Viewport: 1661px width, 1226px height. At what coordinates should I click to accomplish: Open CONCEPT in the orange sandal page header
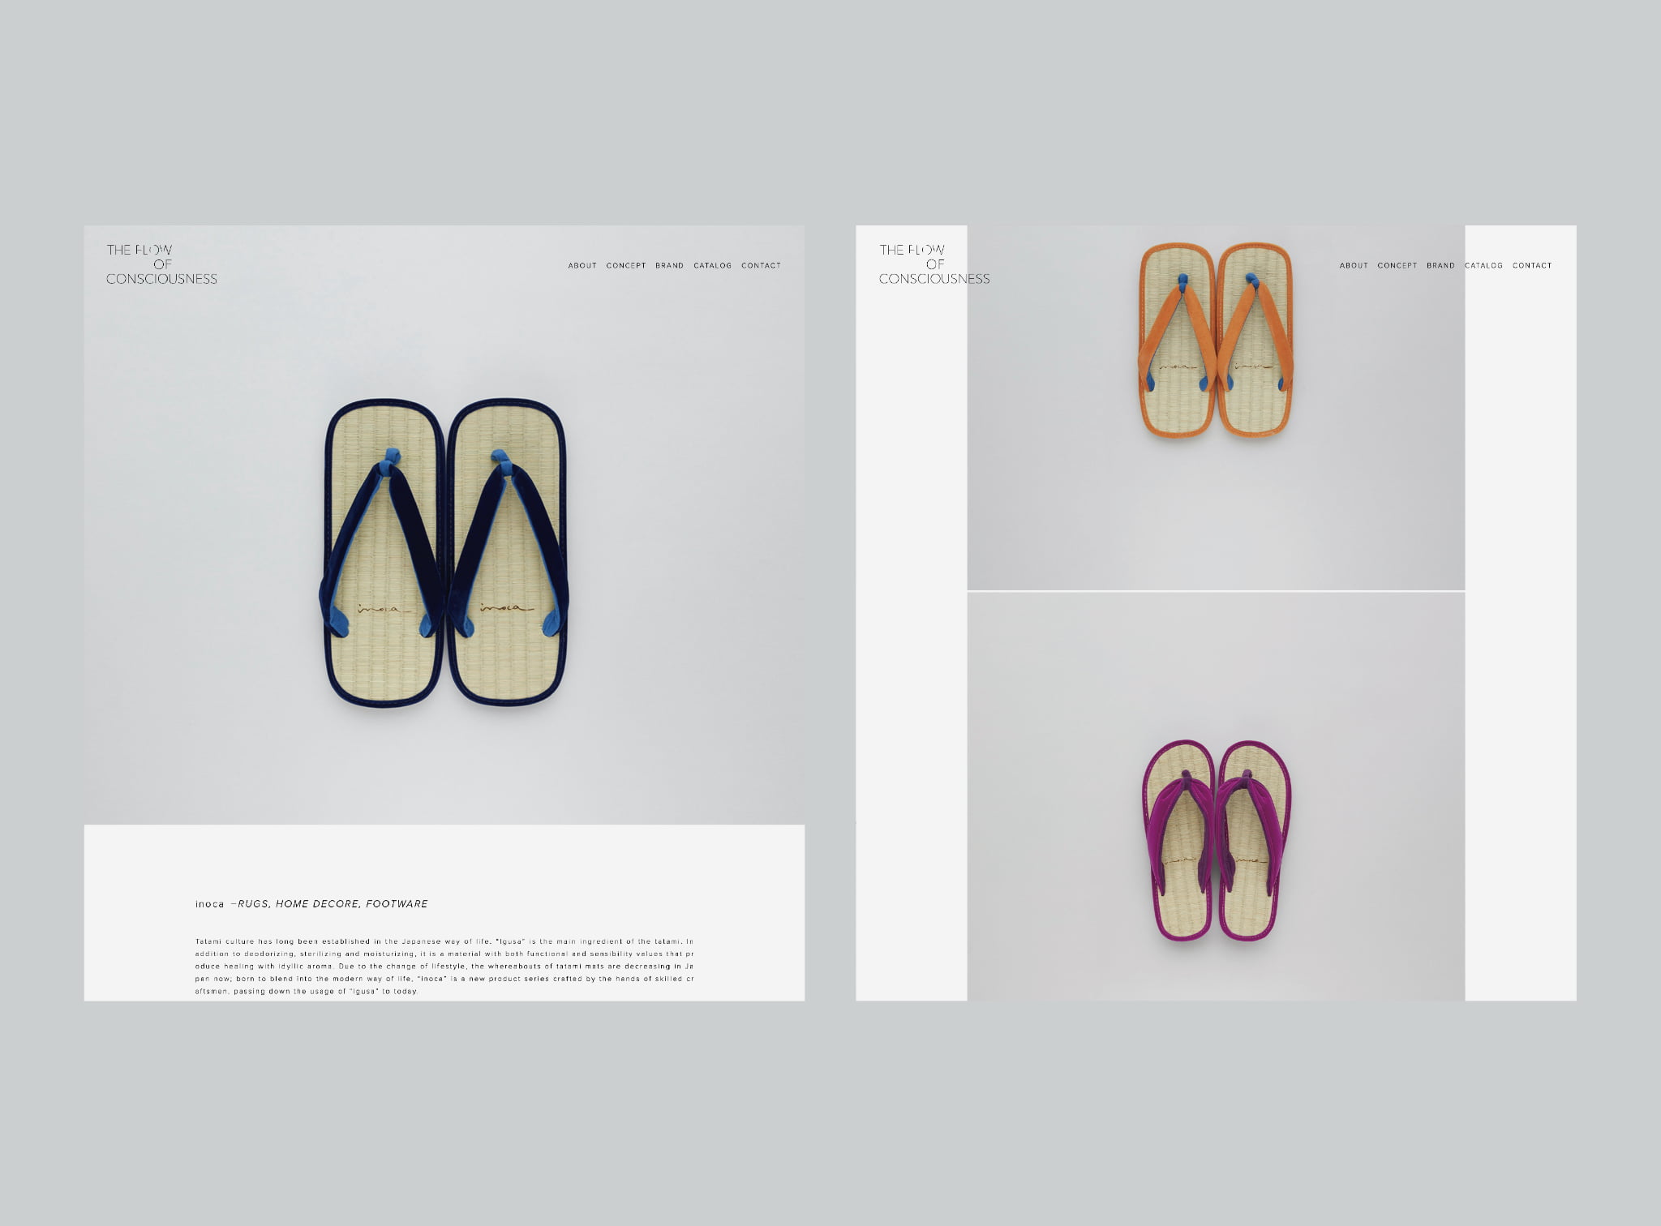click(x=1397, y=266)
